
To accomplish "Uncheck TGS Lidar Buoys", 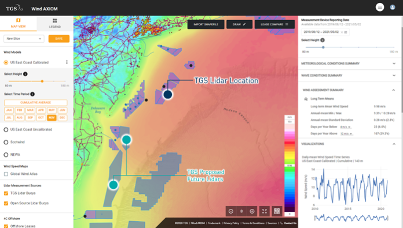I will coord(6,193).
